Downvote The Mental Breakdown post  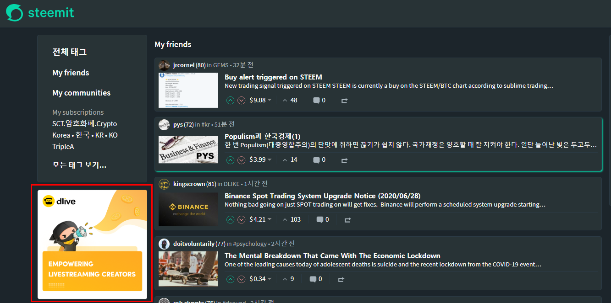coord(242,279)
